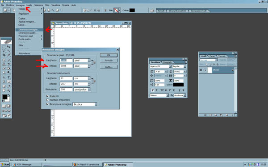268x167 pixels.
Task: Click the black Colore swatch in Carattere panel
Action: coord(178,85)
